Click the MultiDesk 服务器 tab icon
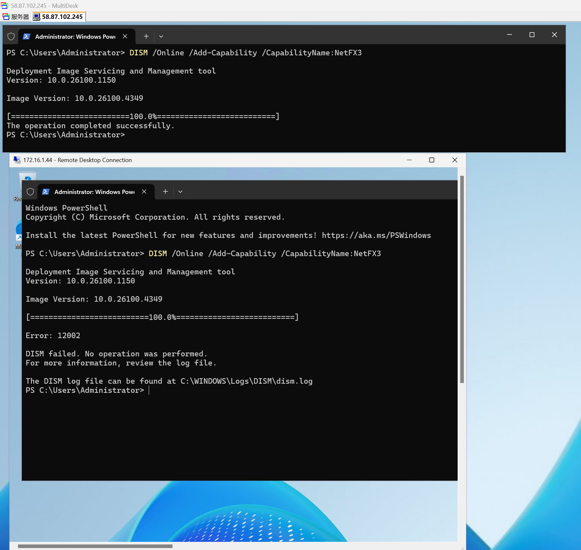581x550 pixels. (6, 17)
